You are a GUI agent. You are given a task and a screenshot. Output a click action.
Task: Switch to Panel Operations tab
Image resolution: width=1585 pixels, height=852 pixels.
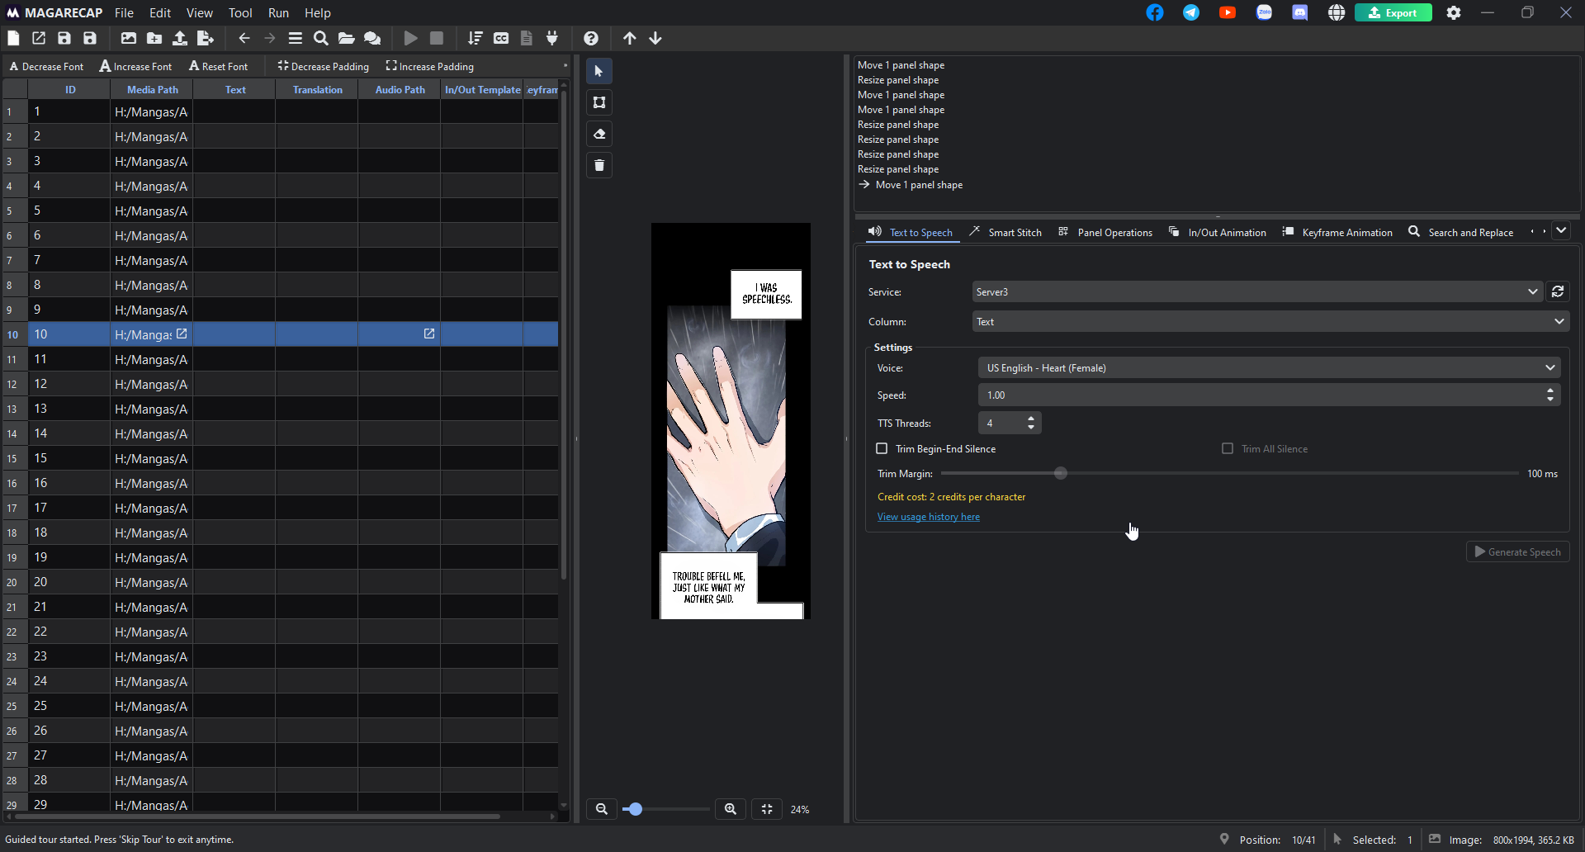tap(1105, 232)
